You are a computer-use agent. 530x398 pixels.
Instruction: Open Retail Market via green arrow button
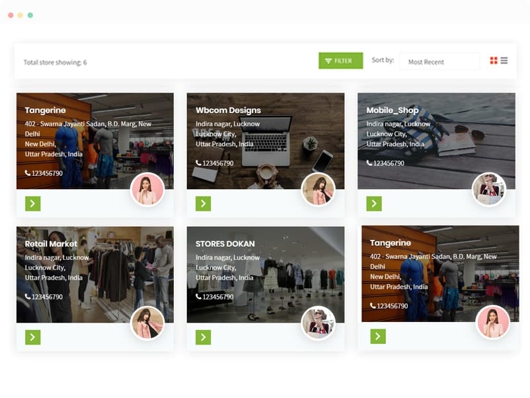32,337
